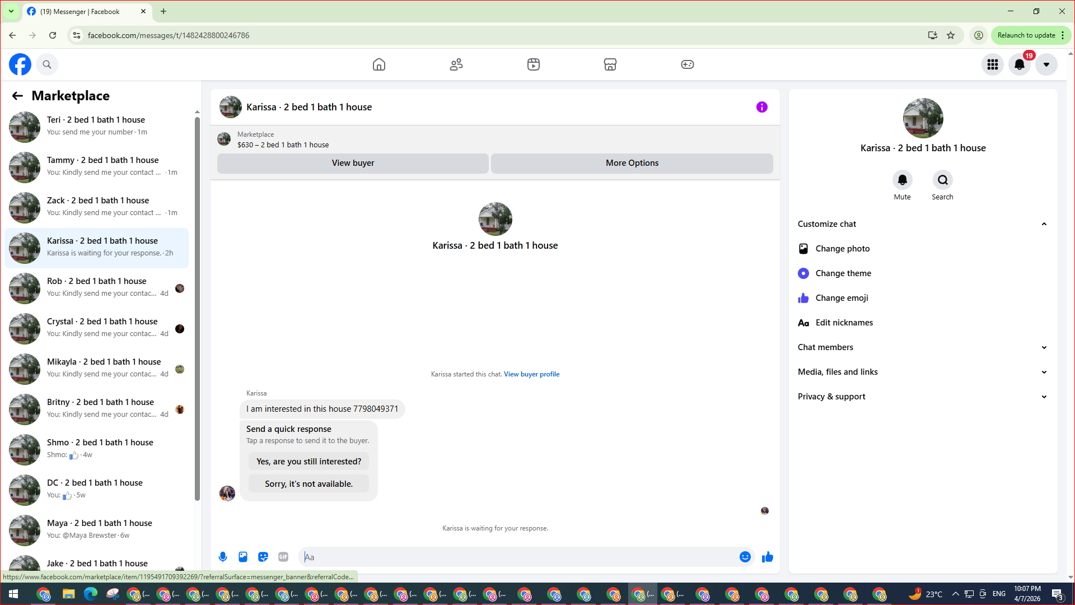1075x605 pixels.
Task: Open the Windows Start menu
Action: pos(13,594)
